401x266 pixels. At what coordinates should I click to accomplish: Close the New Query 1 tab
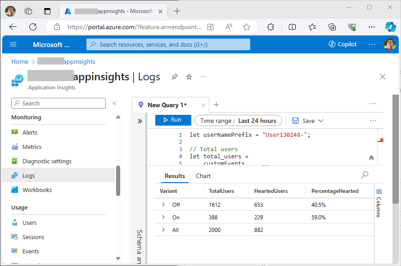coord(203,105)
